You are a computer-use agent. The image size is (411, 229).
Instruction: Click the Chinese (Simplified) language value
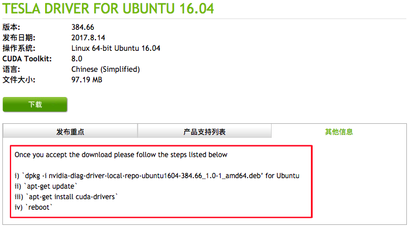point(105,70)
